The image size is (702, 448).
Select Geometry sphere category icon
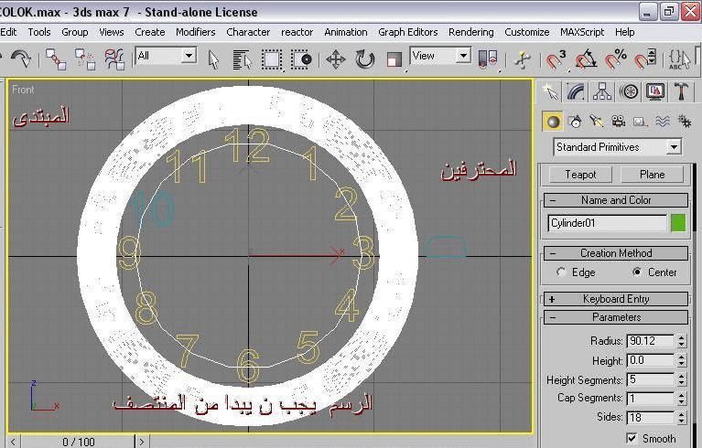click(x=553, y=122)
